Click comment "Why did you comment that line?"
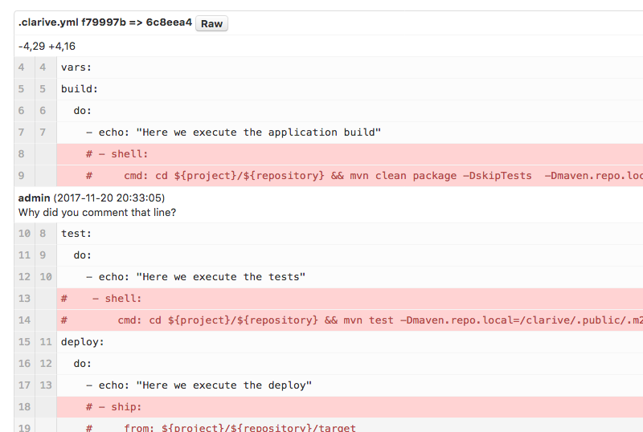 click(x=96, y=212)
